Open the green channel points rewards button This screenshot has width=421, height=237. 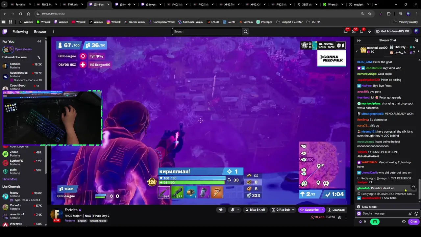pos(375,222)
